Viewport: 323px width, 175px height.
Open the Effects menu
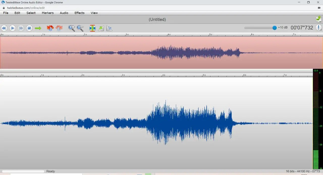pyautogui.click(x=79, y=13)
